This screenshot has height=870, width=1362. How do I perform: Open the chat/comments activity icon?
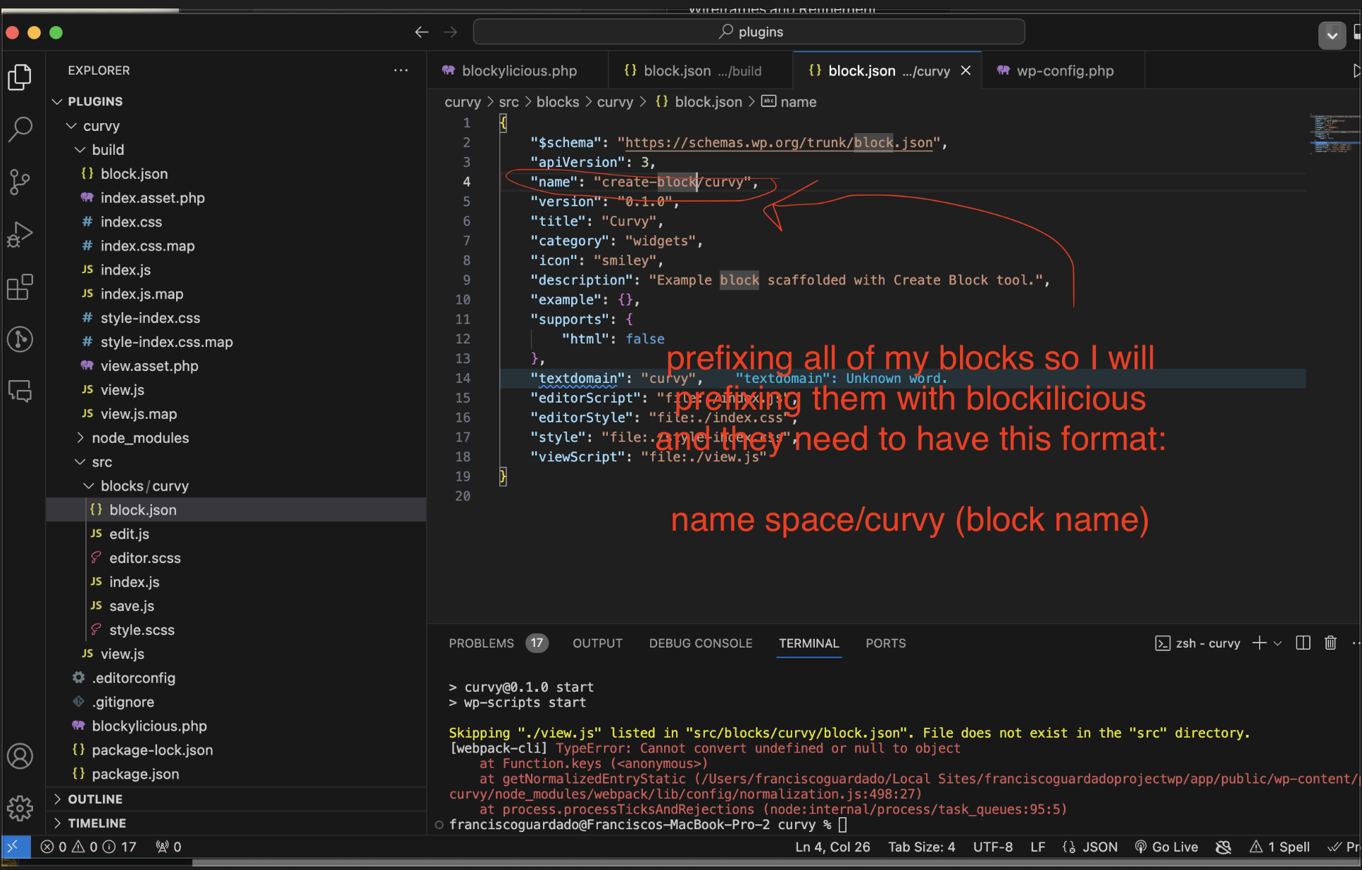pyautogui.click(x=20, y=391)
